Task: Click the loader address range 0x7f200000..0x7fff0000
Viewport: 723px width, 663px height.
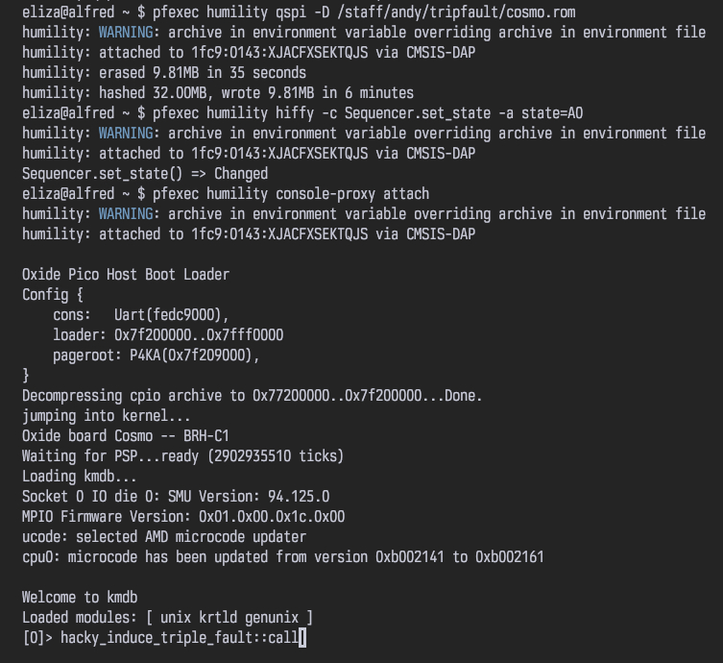Action: tap(199, 334)
